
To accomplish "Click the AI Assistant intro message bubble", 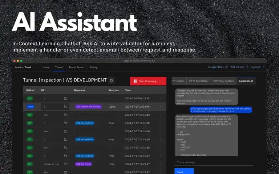I will [x=206, y=97].
